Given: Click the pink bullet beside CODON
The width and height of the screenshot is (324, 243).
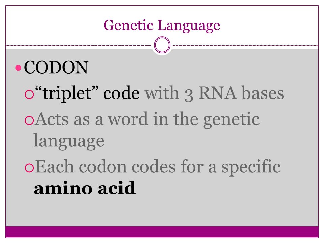Looking at the screenshot, I should pyautogui.click(x=18, y=68).
